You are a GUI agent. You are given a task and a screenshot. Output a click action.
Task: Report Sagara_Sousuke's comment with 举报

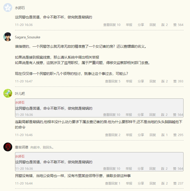tap(129, 81)
